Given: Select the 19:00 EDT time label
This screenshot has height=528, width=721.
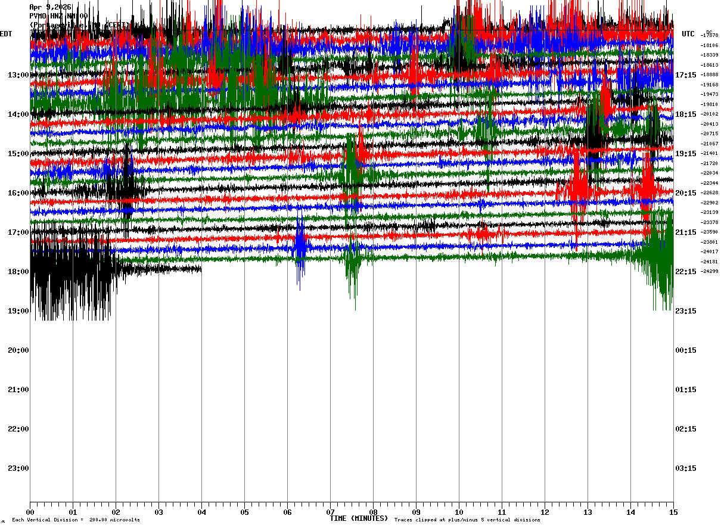Looking at the screenshot, I should click(18, 311).
